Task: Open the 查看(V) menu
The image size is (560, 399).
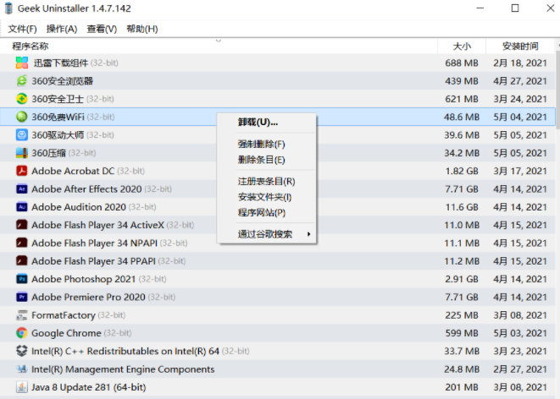Action: pyautogui.click(x=102, y=29)
